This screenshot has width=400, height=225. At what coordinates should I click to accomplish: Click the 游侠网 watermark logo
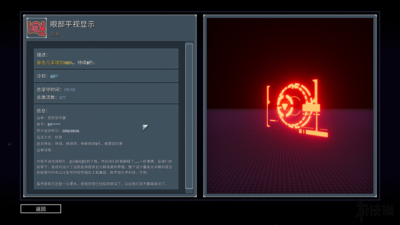[375, 211]
